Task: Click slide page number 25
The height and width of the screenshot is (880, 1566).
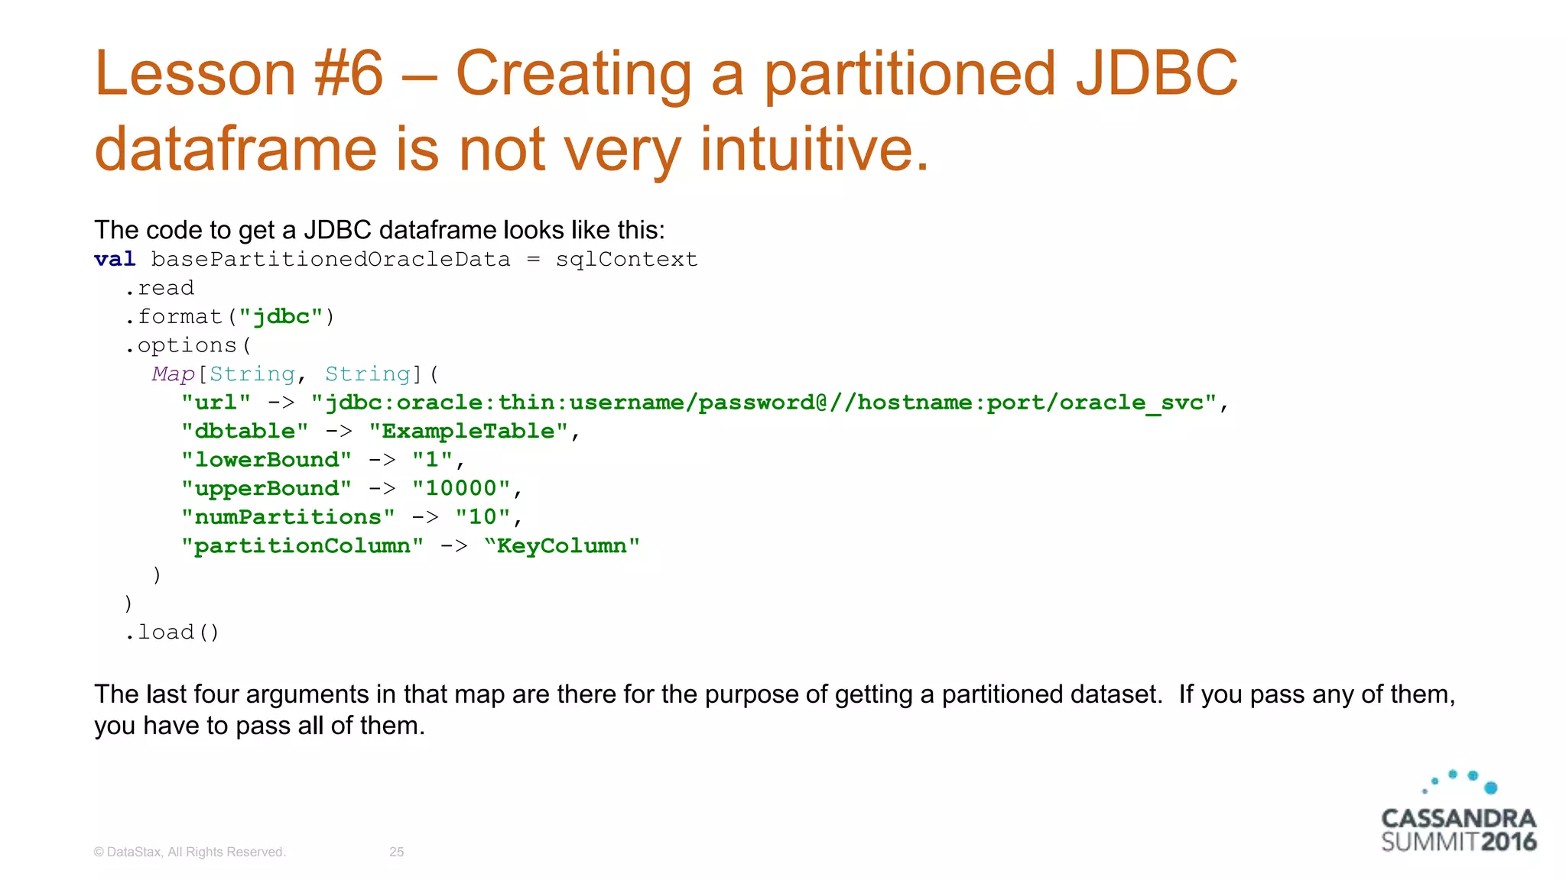Action: pos(396,852)
